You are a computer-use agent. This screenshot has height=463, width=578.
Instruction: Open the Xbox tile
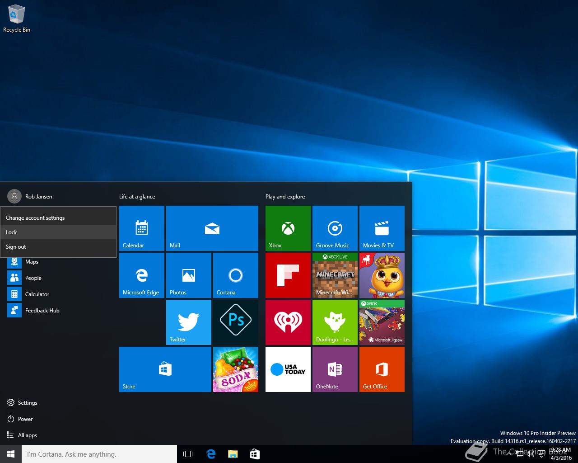(x=288, y=228)
